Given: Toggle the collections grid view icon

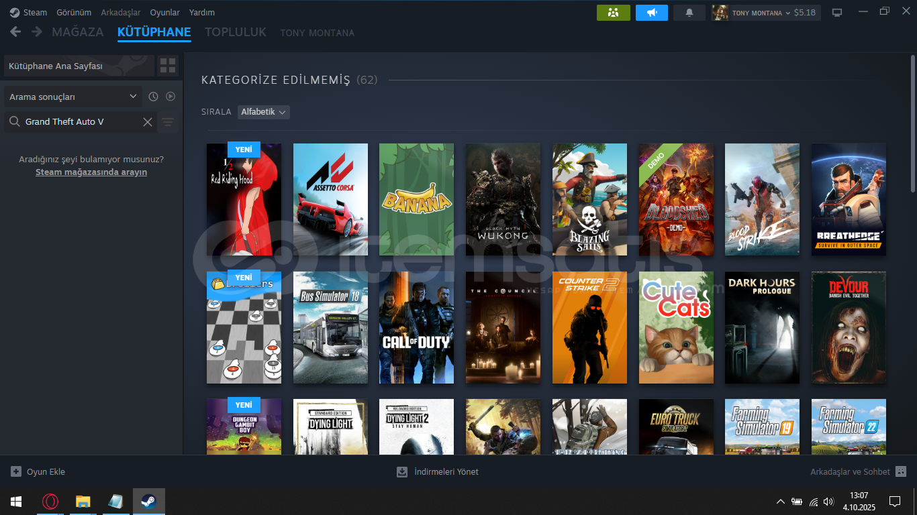Looking at the screenshot, I should tap(168, 66).
